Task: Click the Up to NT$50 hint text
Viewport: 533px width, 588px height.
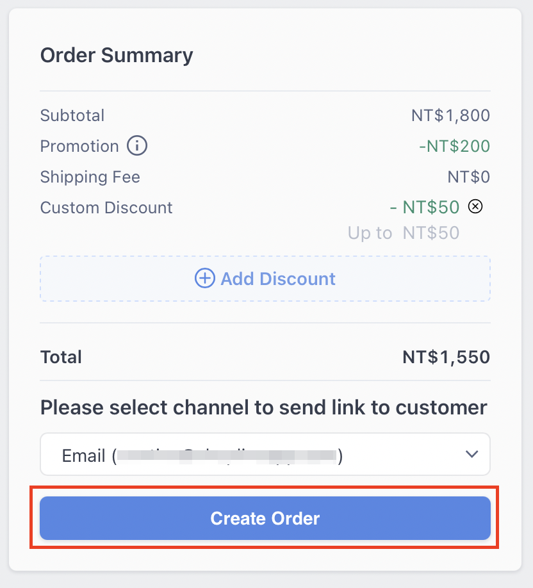Action: tap(404, 233)
